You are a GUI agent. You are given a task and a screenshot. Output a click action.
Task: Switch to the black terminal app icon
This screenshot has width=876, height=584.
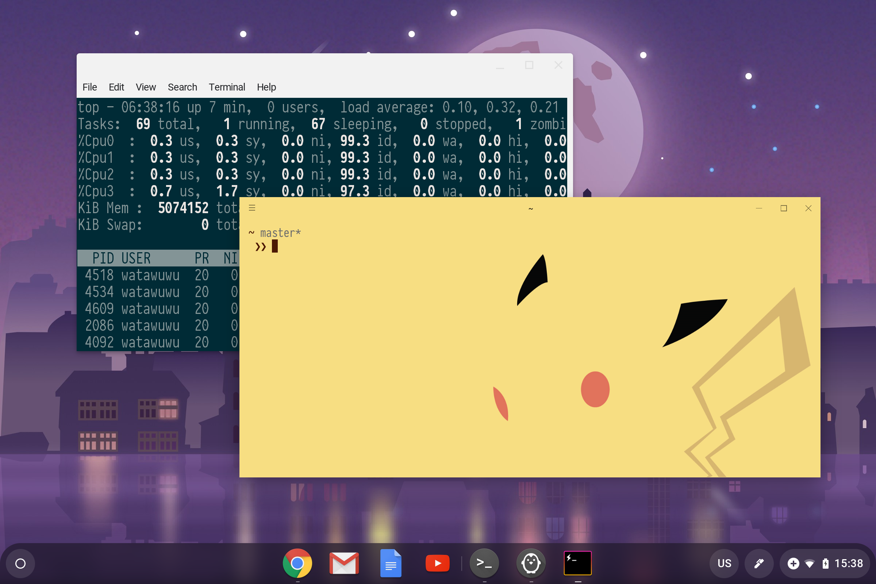click(x=577, y=563)
